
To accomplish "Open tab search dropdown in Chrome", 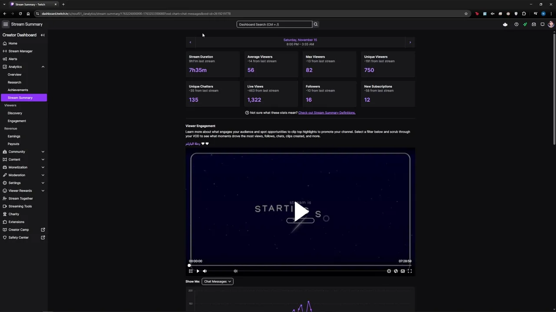I will click(4, 4).
